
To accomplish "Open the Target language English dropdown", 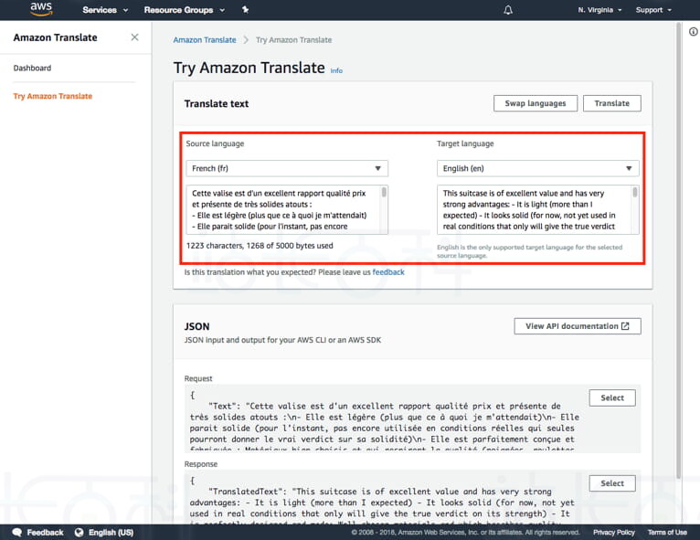I will [x=538, y=168].
